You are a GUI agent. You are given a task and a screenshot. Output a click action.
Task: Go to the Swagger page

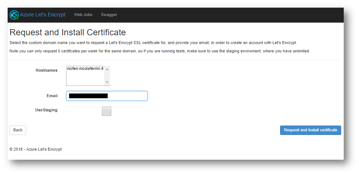click(x=109, y=15)
